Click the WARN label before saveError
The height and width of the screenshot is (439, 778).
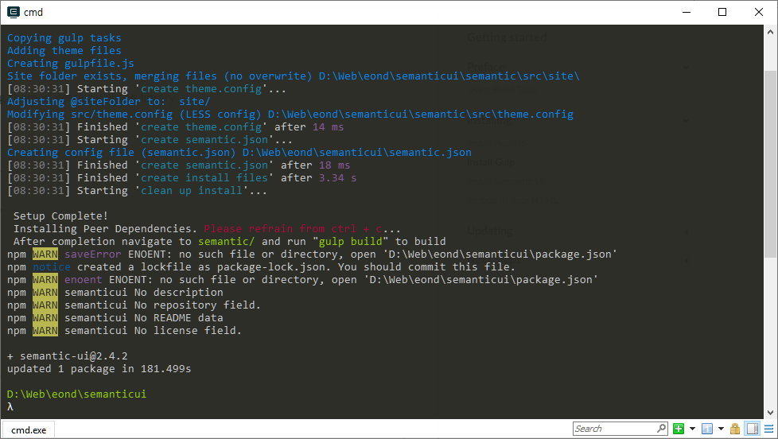(45, 254)
